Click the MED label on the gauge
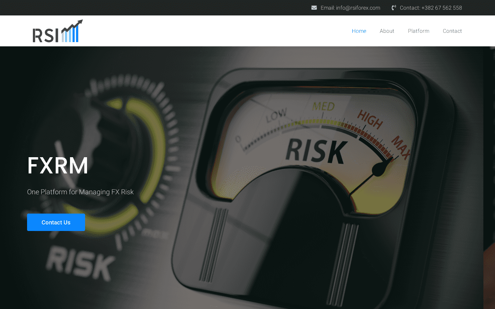 tap(323, 106)
